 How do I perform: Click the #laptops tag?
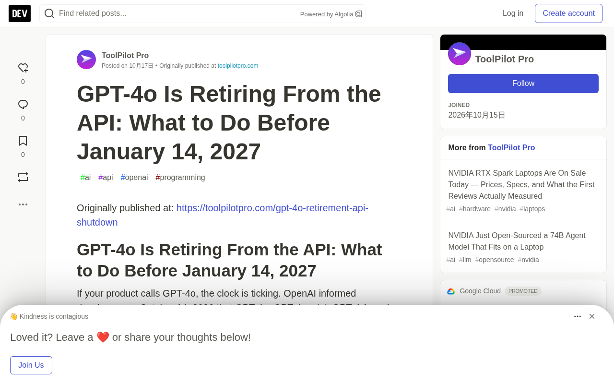pos(532,209)
